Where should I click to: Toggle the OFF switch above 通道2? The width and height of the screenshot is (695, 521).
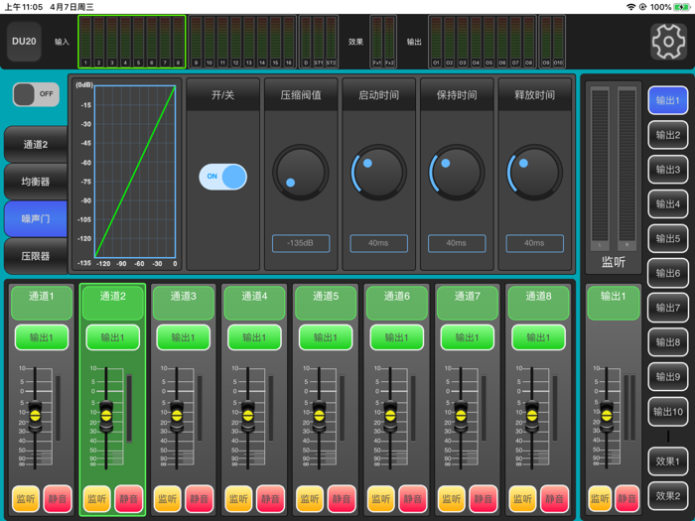(x=36, y=94)
